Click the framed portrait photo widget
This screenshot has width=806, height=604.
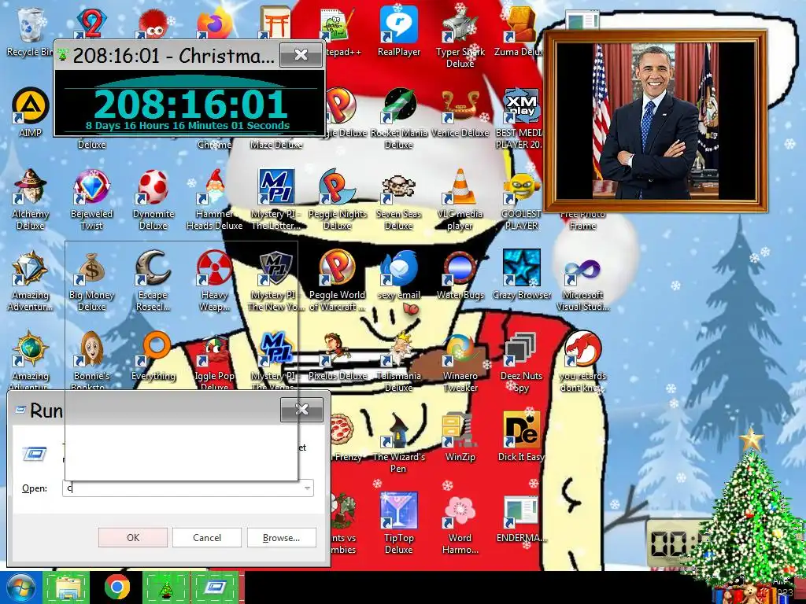coord(656,121)
